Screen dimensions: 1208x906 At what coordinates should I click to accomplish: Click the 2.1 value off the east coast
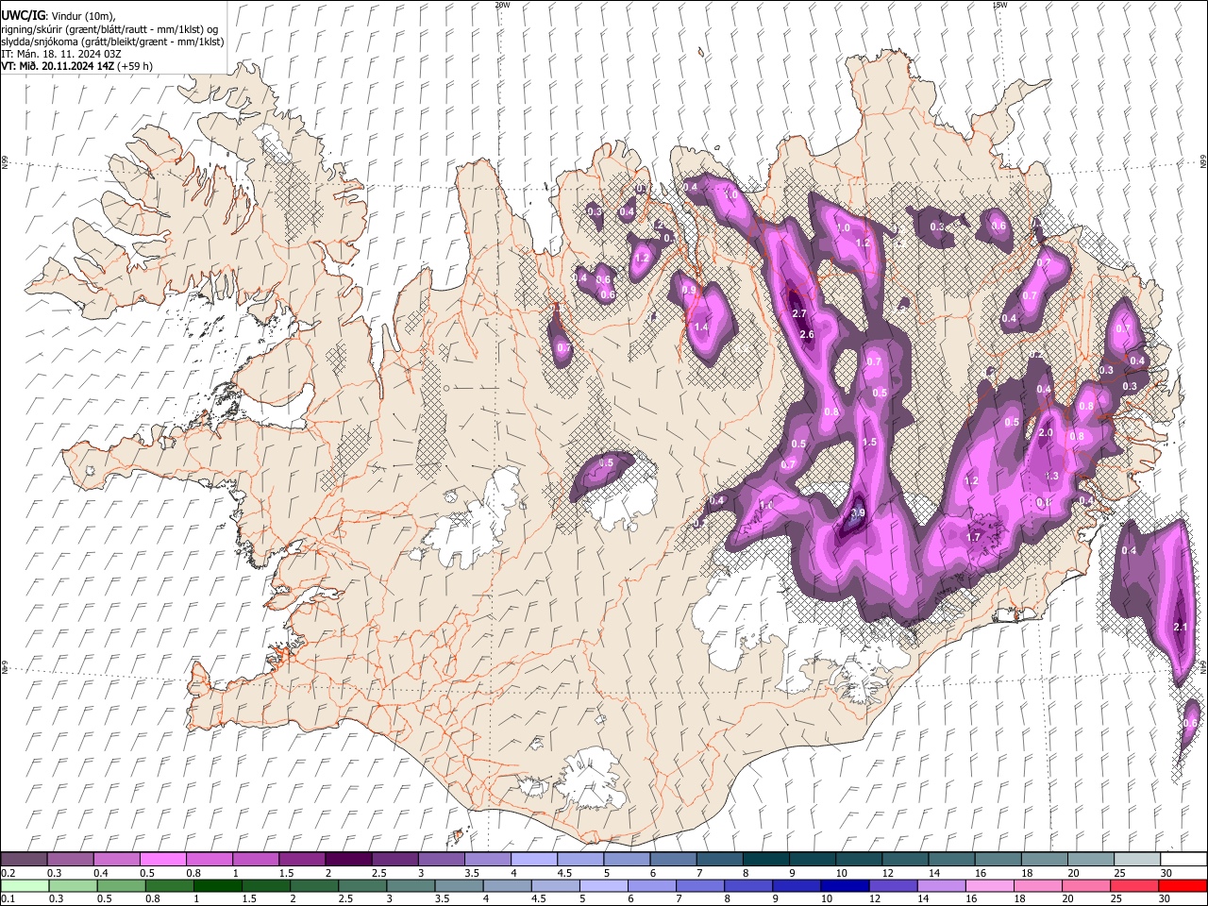tap(1180, 628)
